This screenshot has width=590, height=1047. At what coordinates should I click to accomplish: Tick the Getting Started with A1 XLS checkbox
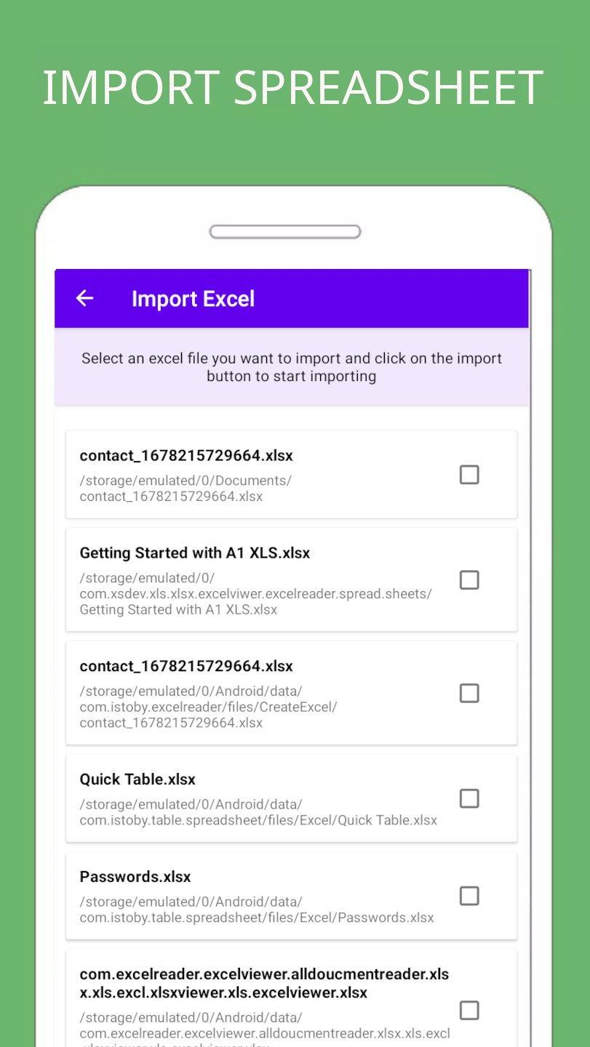tap(469, 580)
